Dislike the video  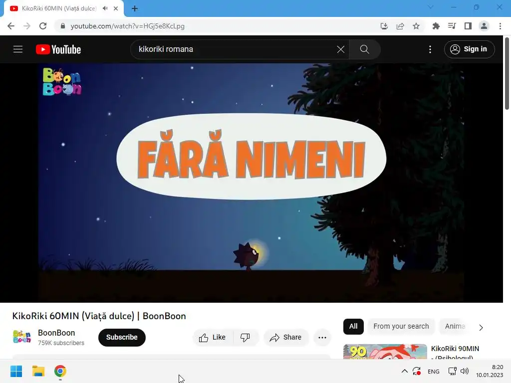point(246,338)
